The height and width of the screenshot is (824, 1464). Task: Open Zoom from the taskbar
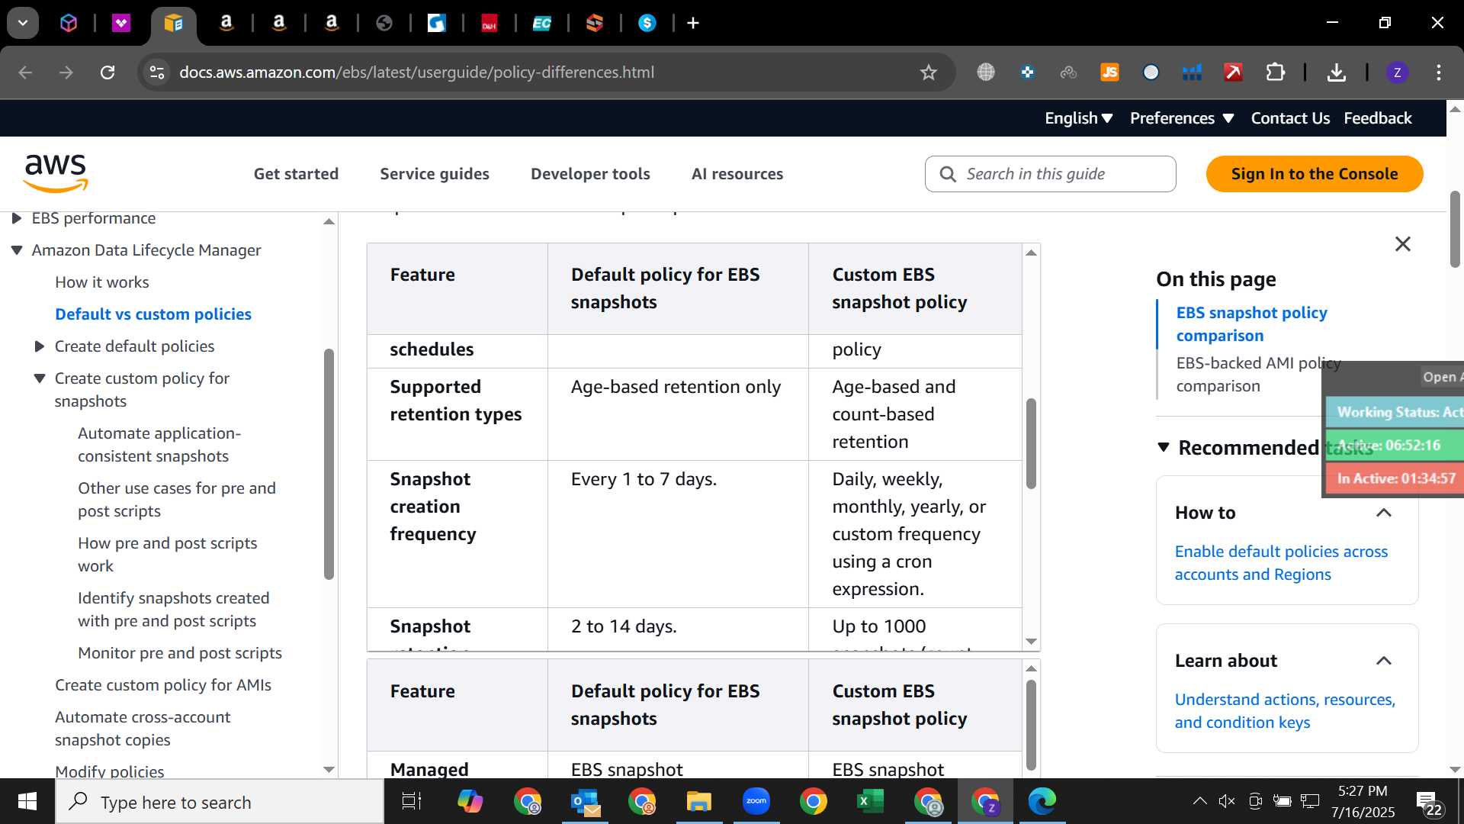coord(756,801)
